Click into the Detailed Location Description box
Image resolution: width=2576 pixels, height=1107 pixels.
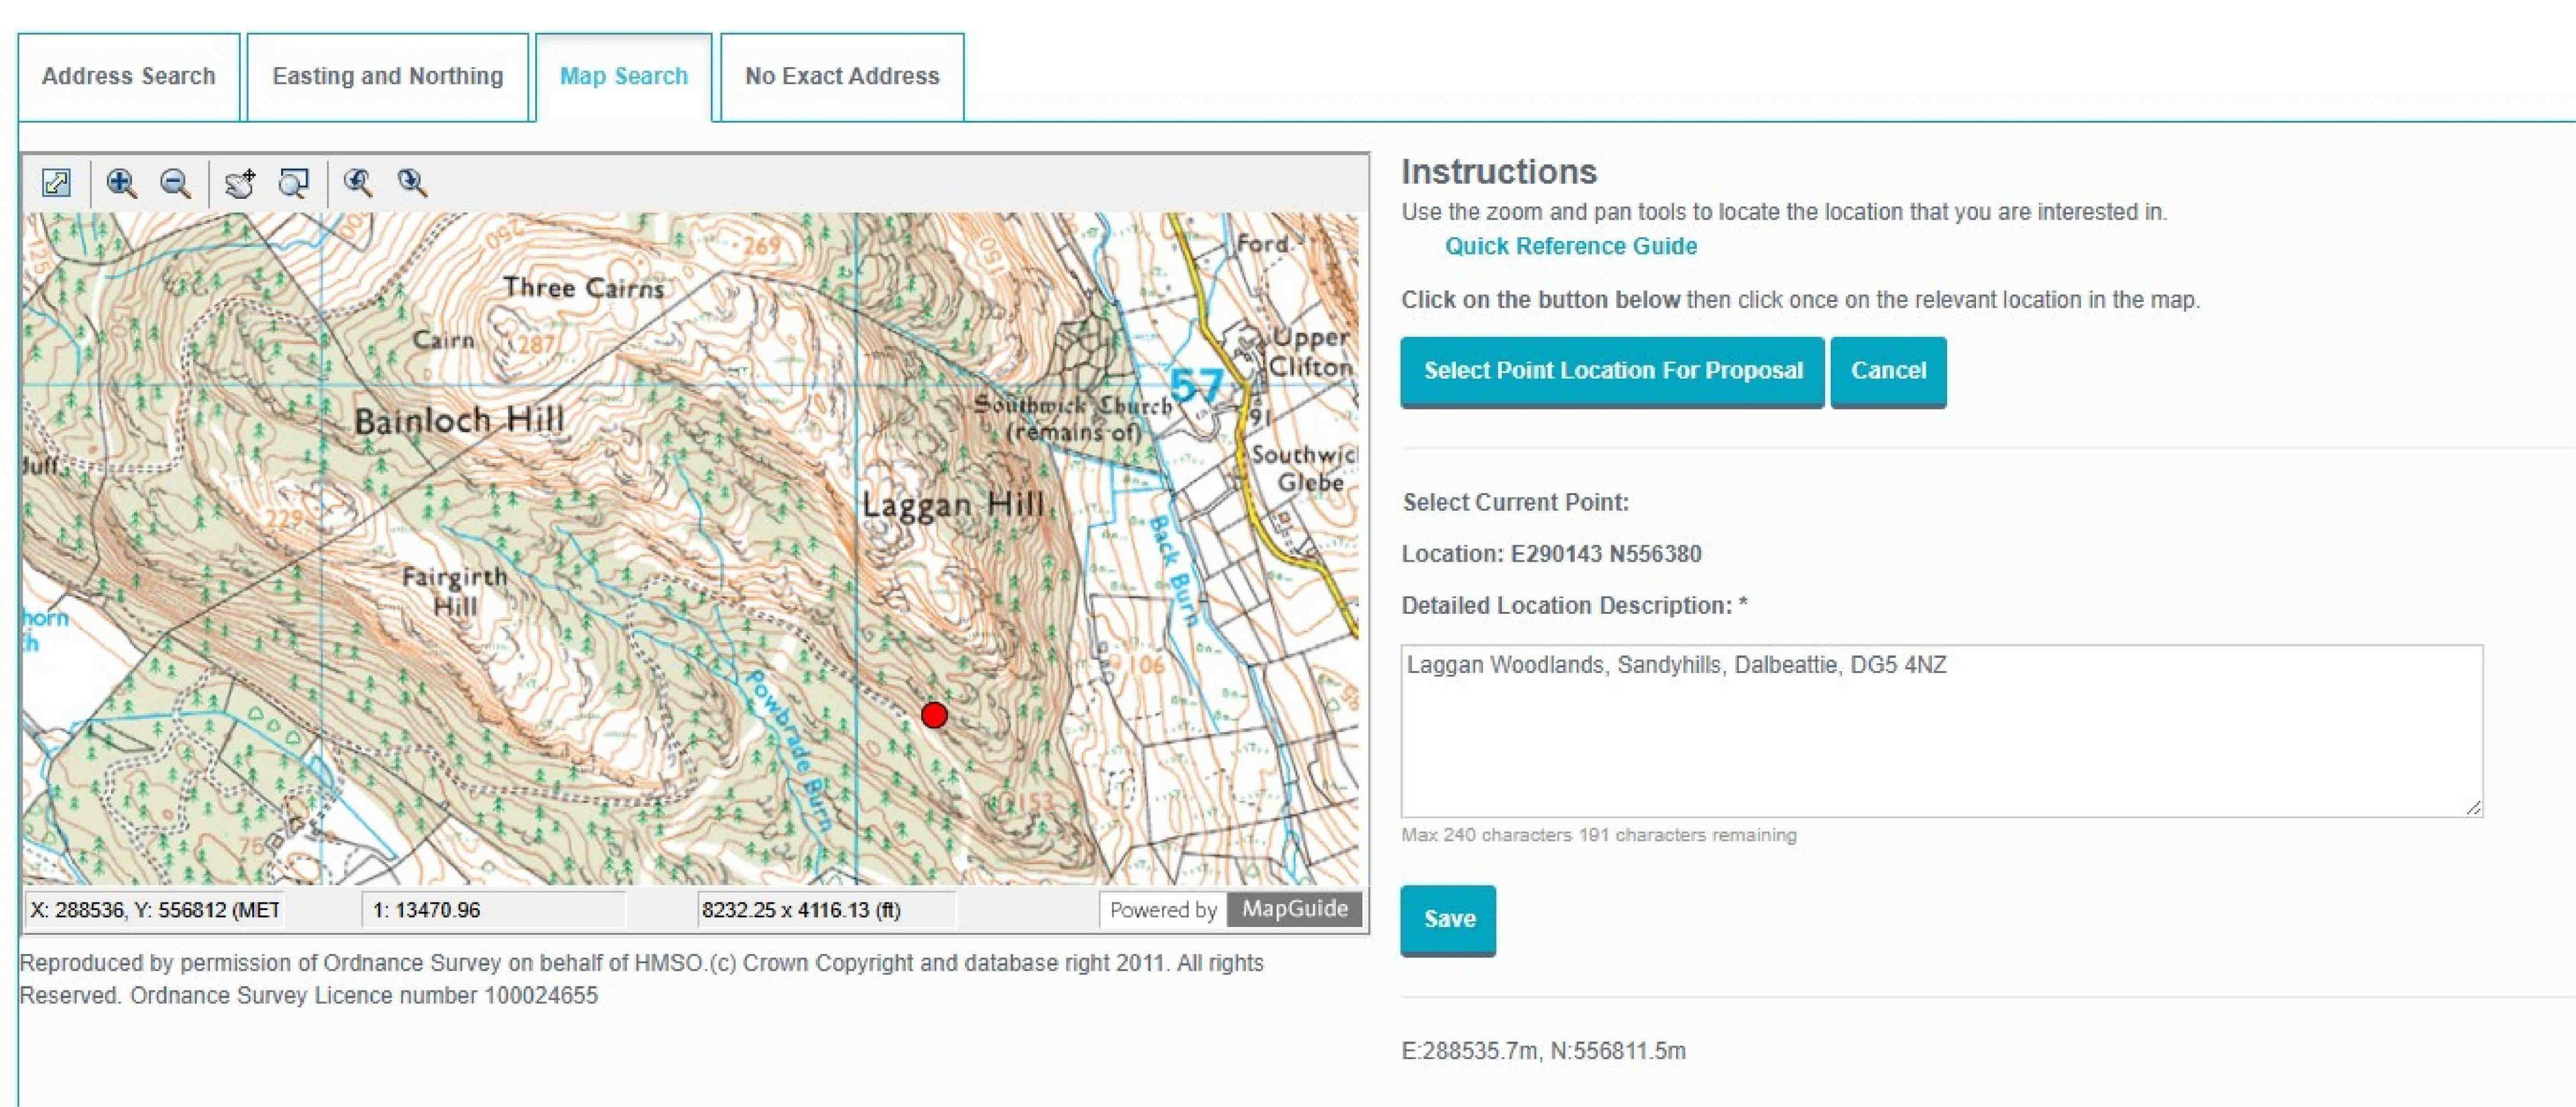pyautogui.click(x=1941, y=731)
